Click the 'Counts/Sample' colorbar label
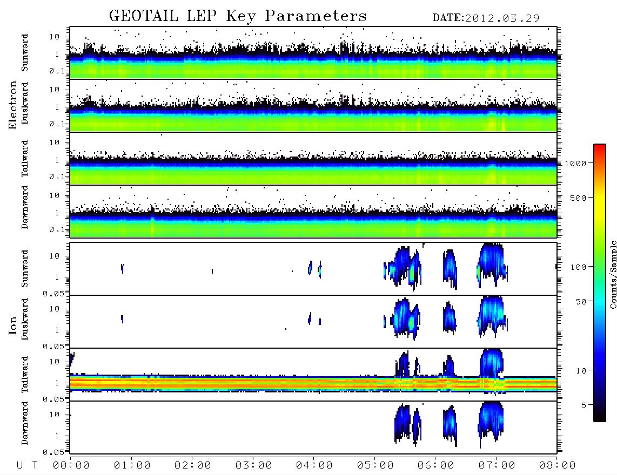 (613, 274)
